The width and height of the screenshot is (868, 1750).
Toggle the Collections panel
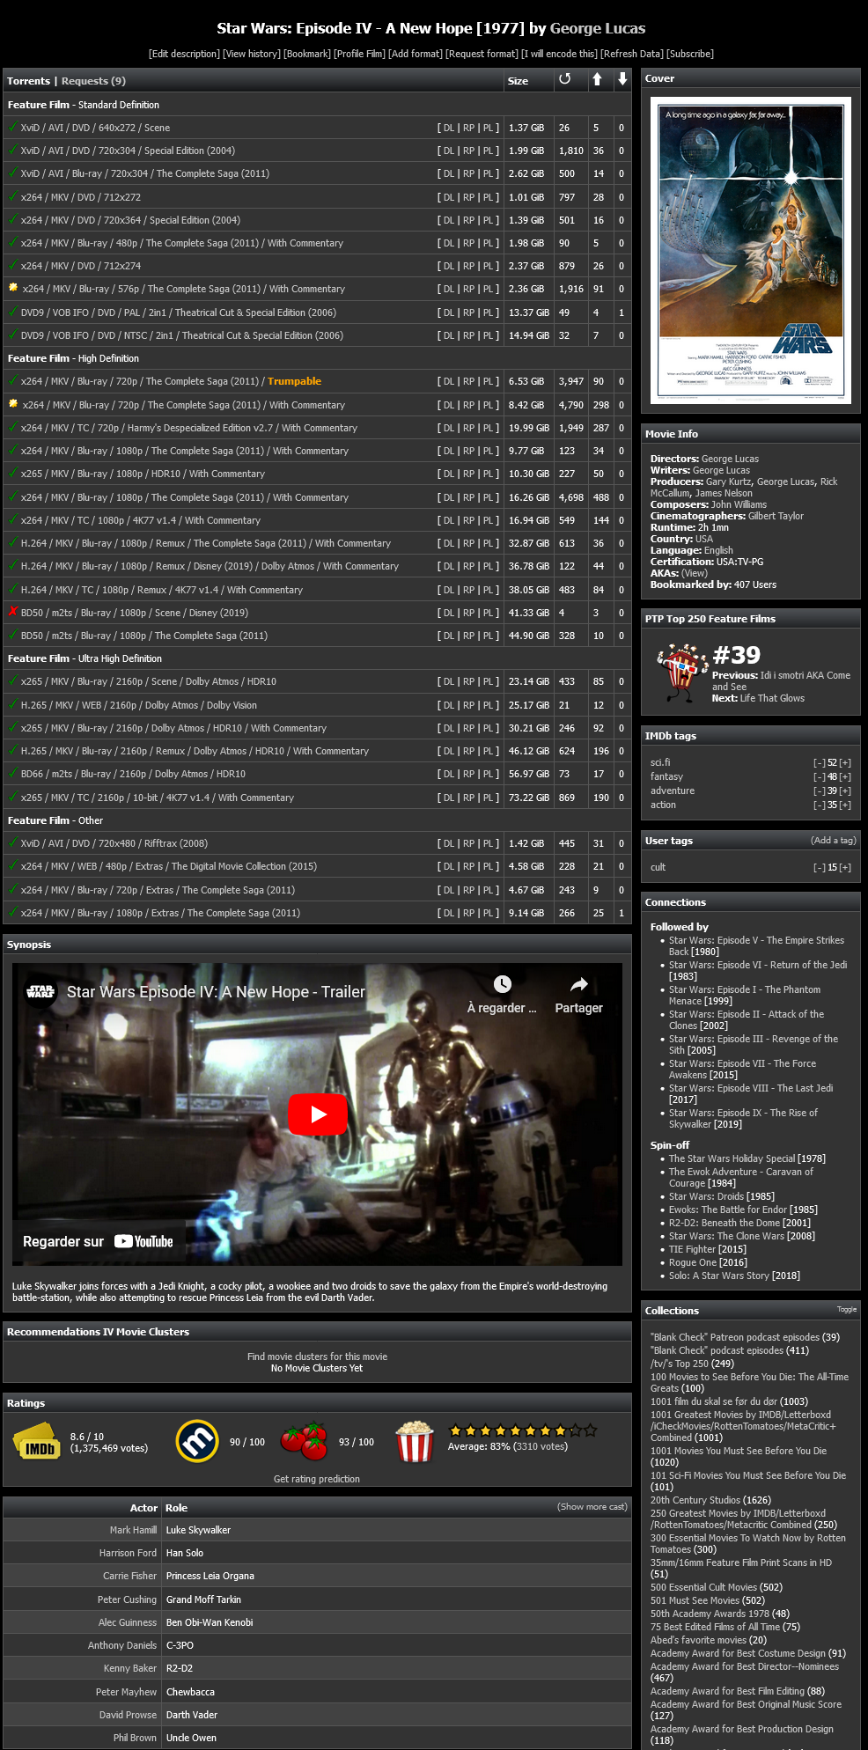[846, 1310]
